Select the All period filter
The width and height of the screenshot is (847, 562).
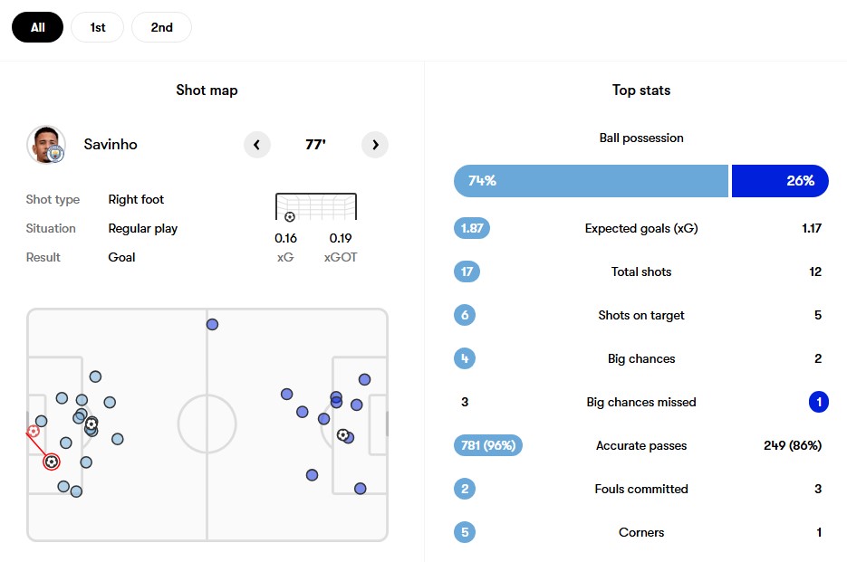[37, 27]
